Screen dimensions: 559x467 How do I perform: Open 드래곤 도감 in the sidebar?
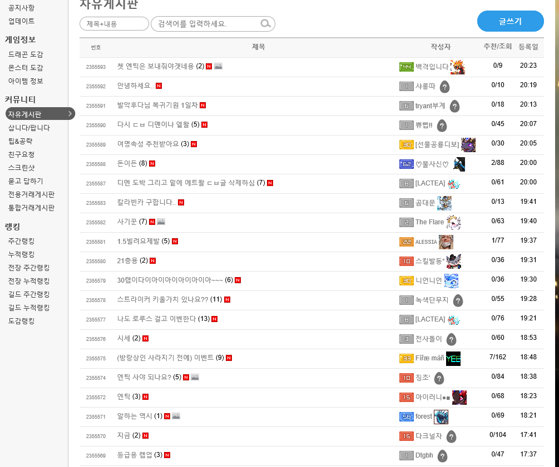[26, 54]
